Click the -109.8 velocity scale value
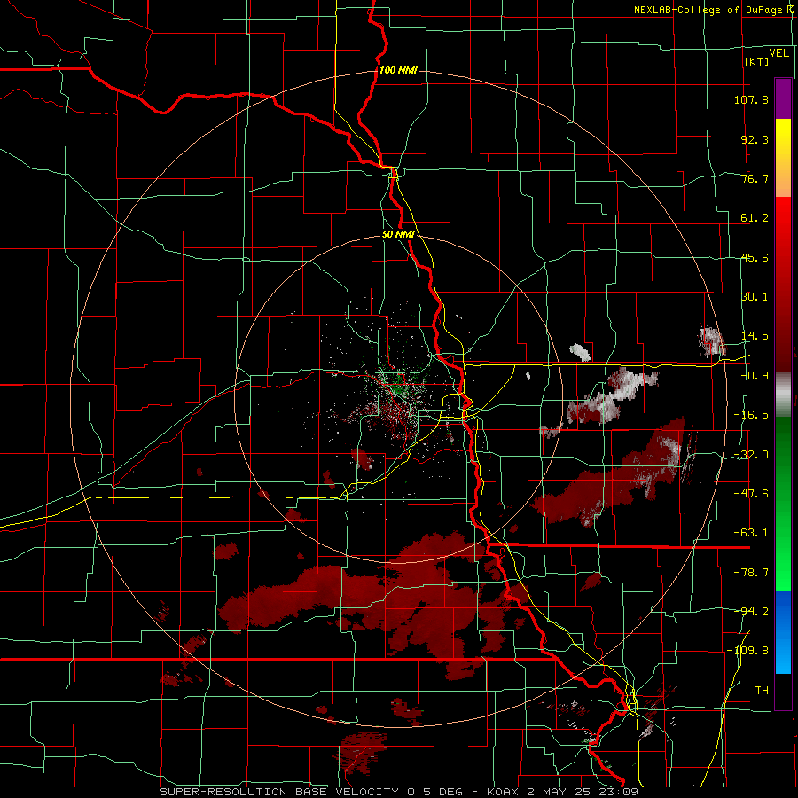 747,651
